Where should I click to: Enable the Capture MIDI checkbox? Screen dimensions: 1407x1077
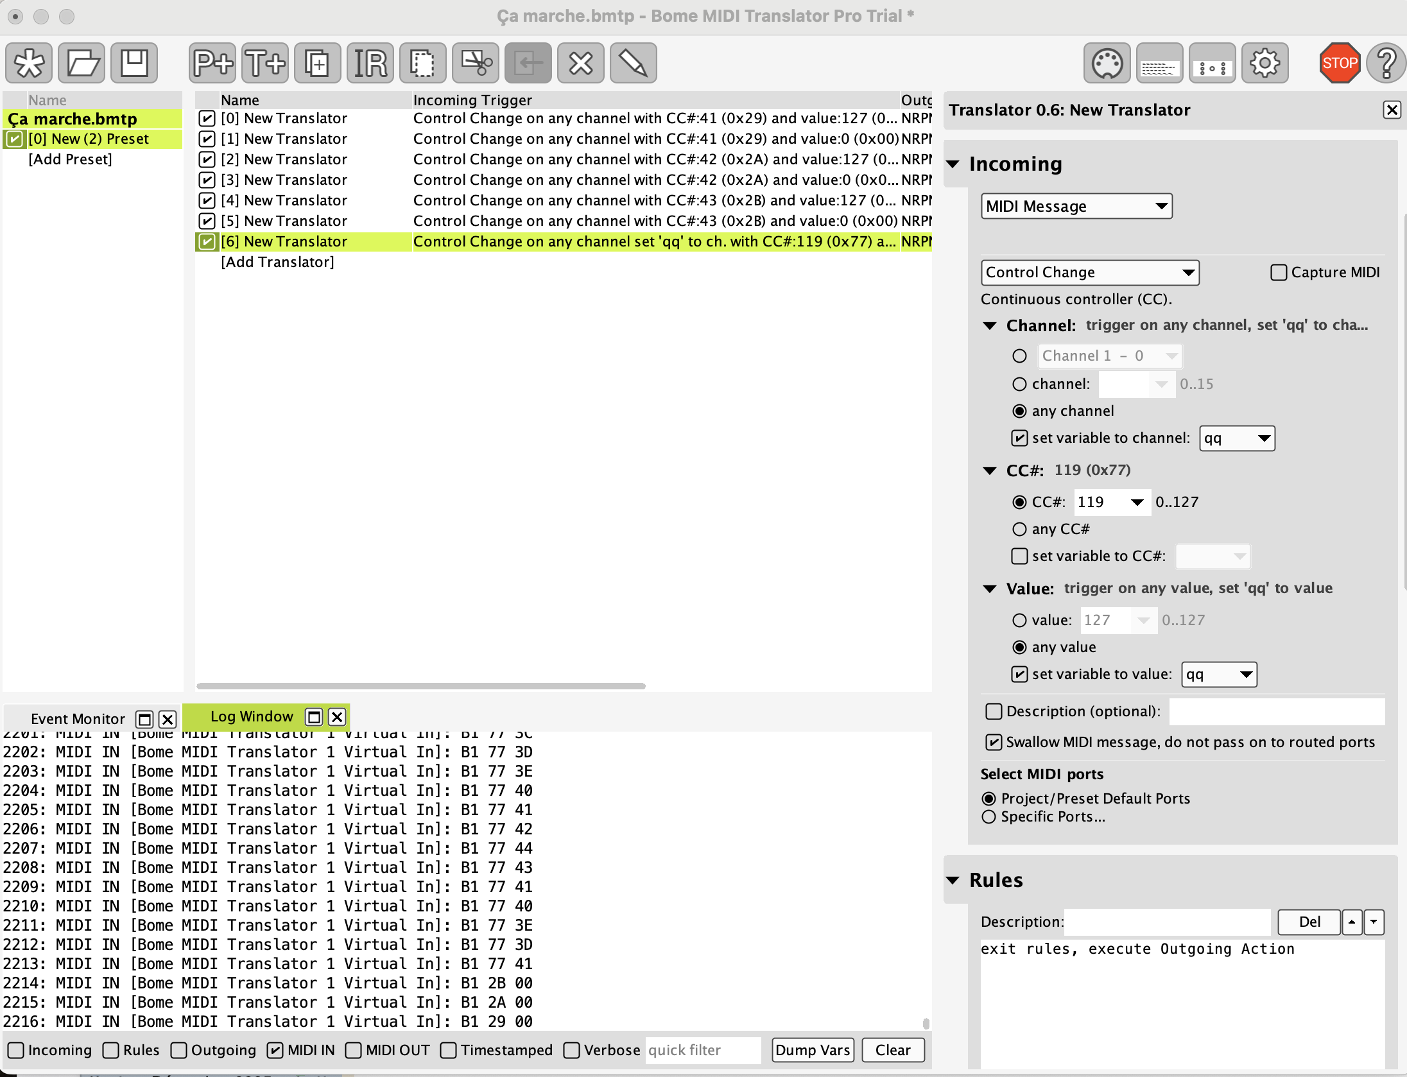1279,273
